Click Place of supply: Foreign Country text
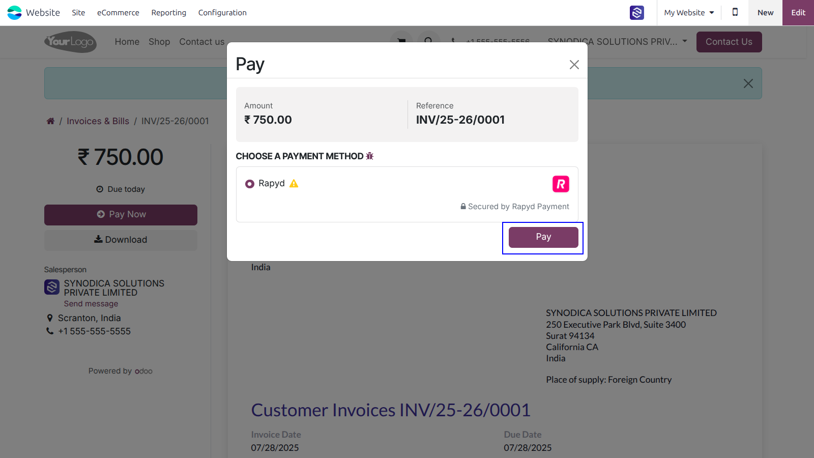Viewport: 814px width, 458px height. [x=609, y=380]
